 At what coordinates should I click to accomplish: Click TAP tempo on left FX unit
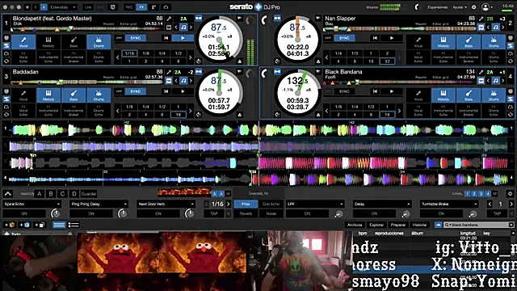click(214, 213)
